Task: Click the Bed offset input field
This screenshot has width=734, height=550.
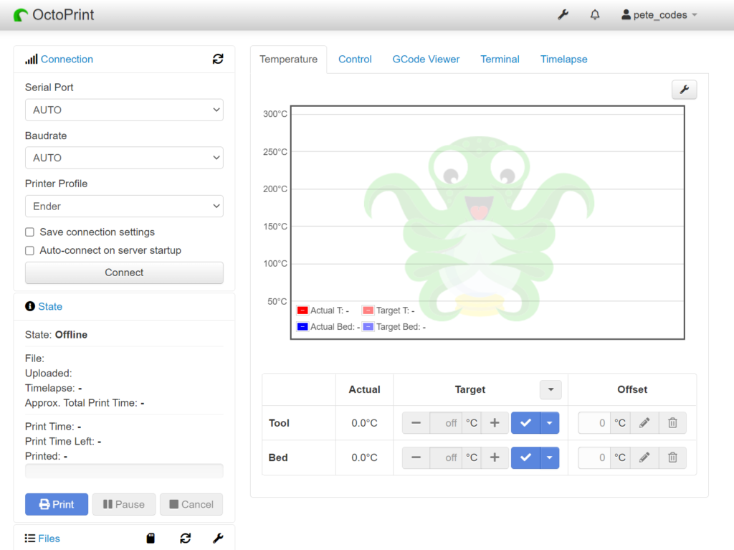Action: point(594,457)
